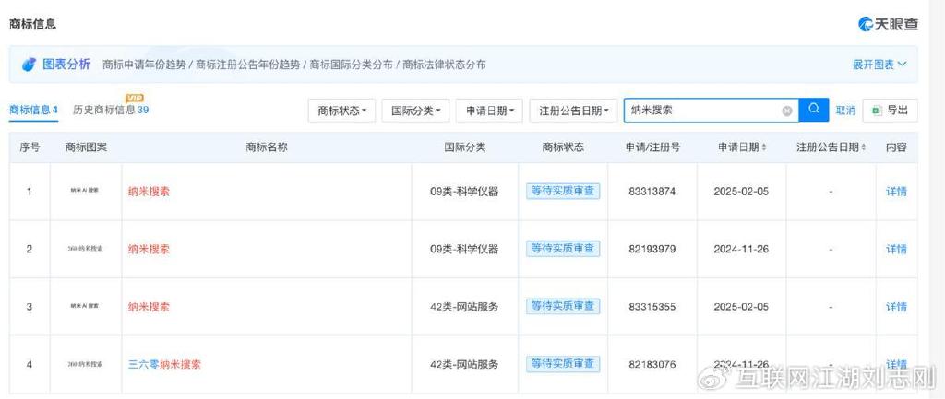The width and height of the screenshot is (945, 399).
Task: Click trademark name 纳米搜索 in row 1
Action: [x=149, y=192]
